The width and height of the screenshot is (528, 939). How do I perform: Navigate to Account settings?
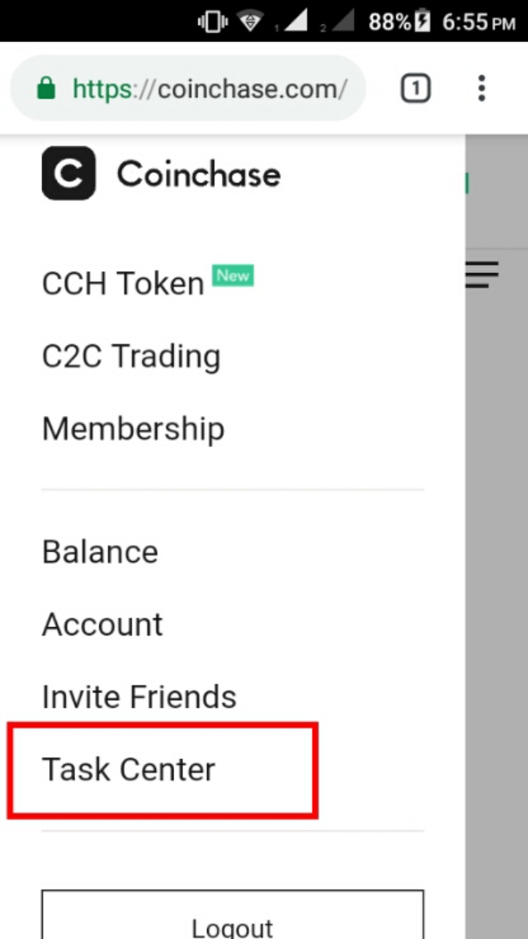(x=102, y=625)
